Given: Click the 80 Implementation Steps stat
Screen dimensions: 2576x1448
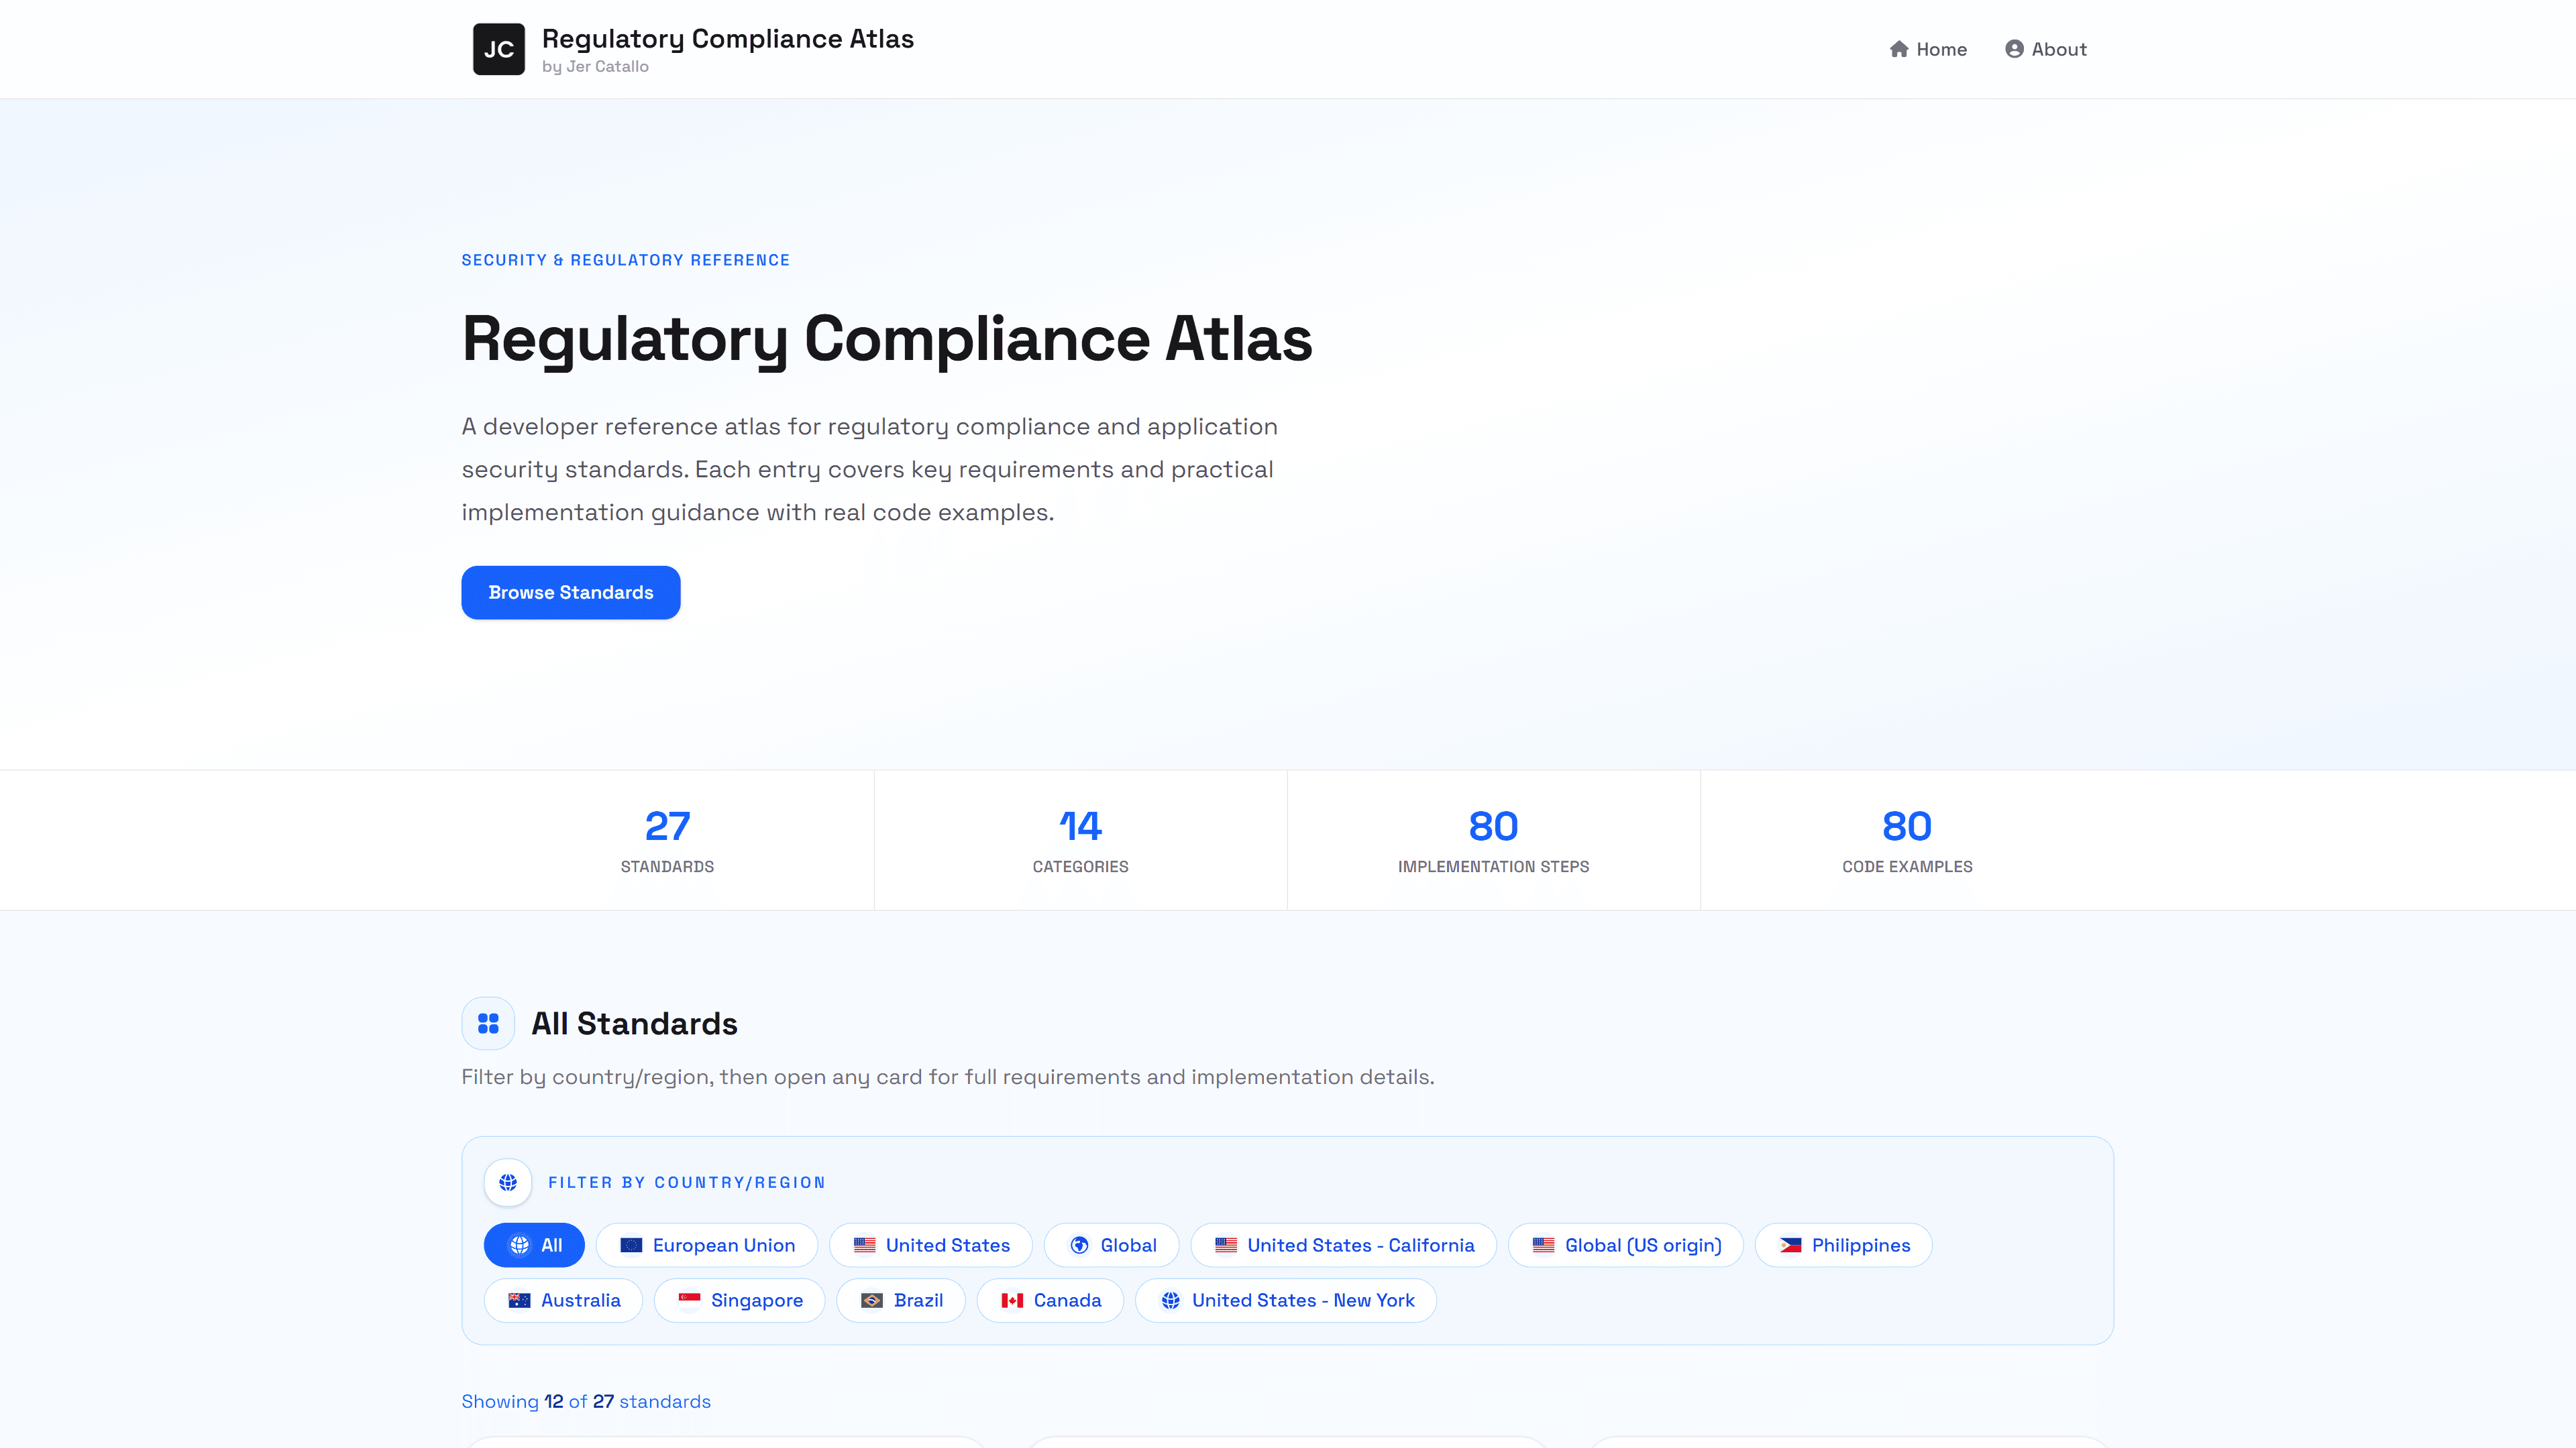Looking at the screenshot, I should click(1494, 839).
